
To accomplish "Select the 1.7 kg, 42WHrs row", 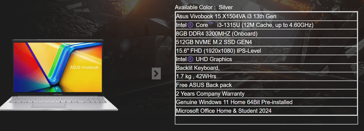I will [x=266, y=76].
